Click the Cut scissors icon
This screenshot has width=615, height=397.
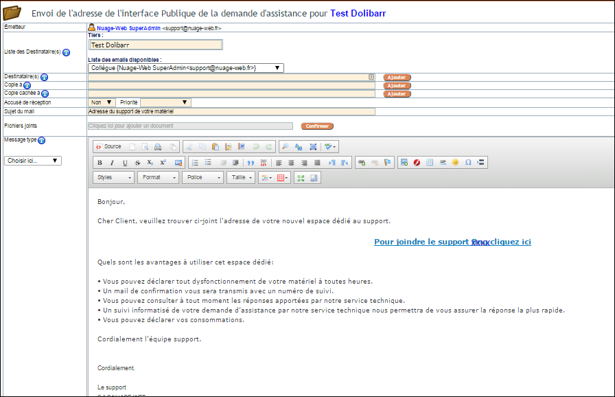189,147
